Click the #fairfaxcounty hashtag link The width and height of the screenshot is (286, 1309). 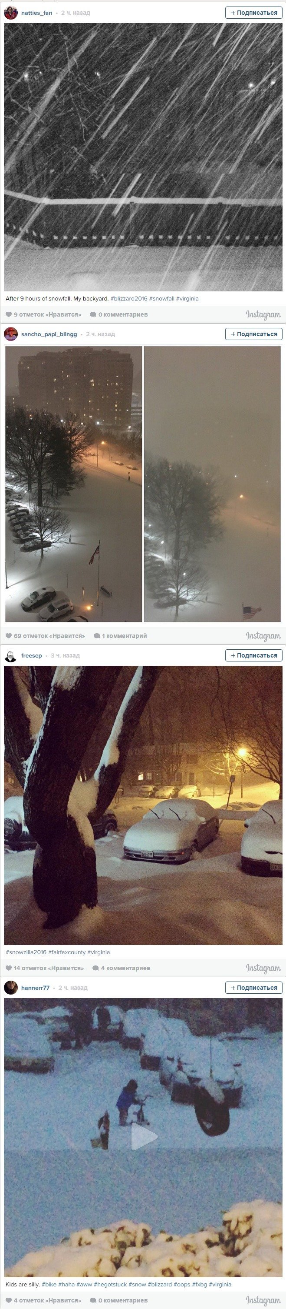pos(67,952)
